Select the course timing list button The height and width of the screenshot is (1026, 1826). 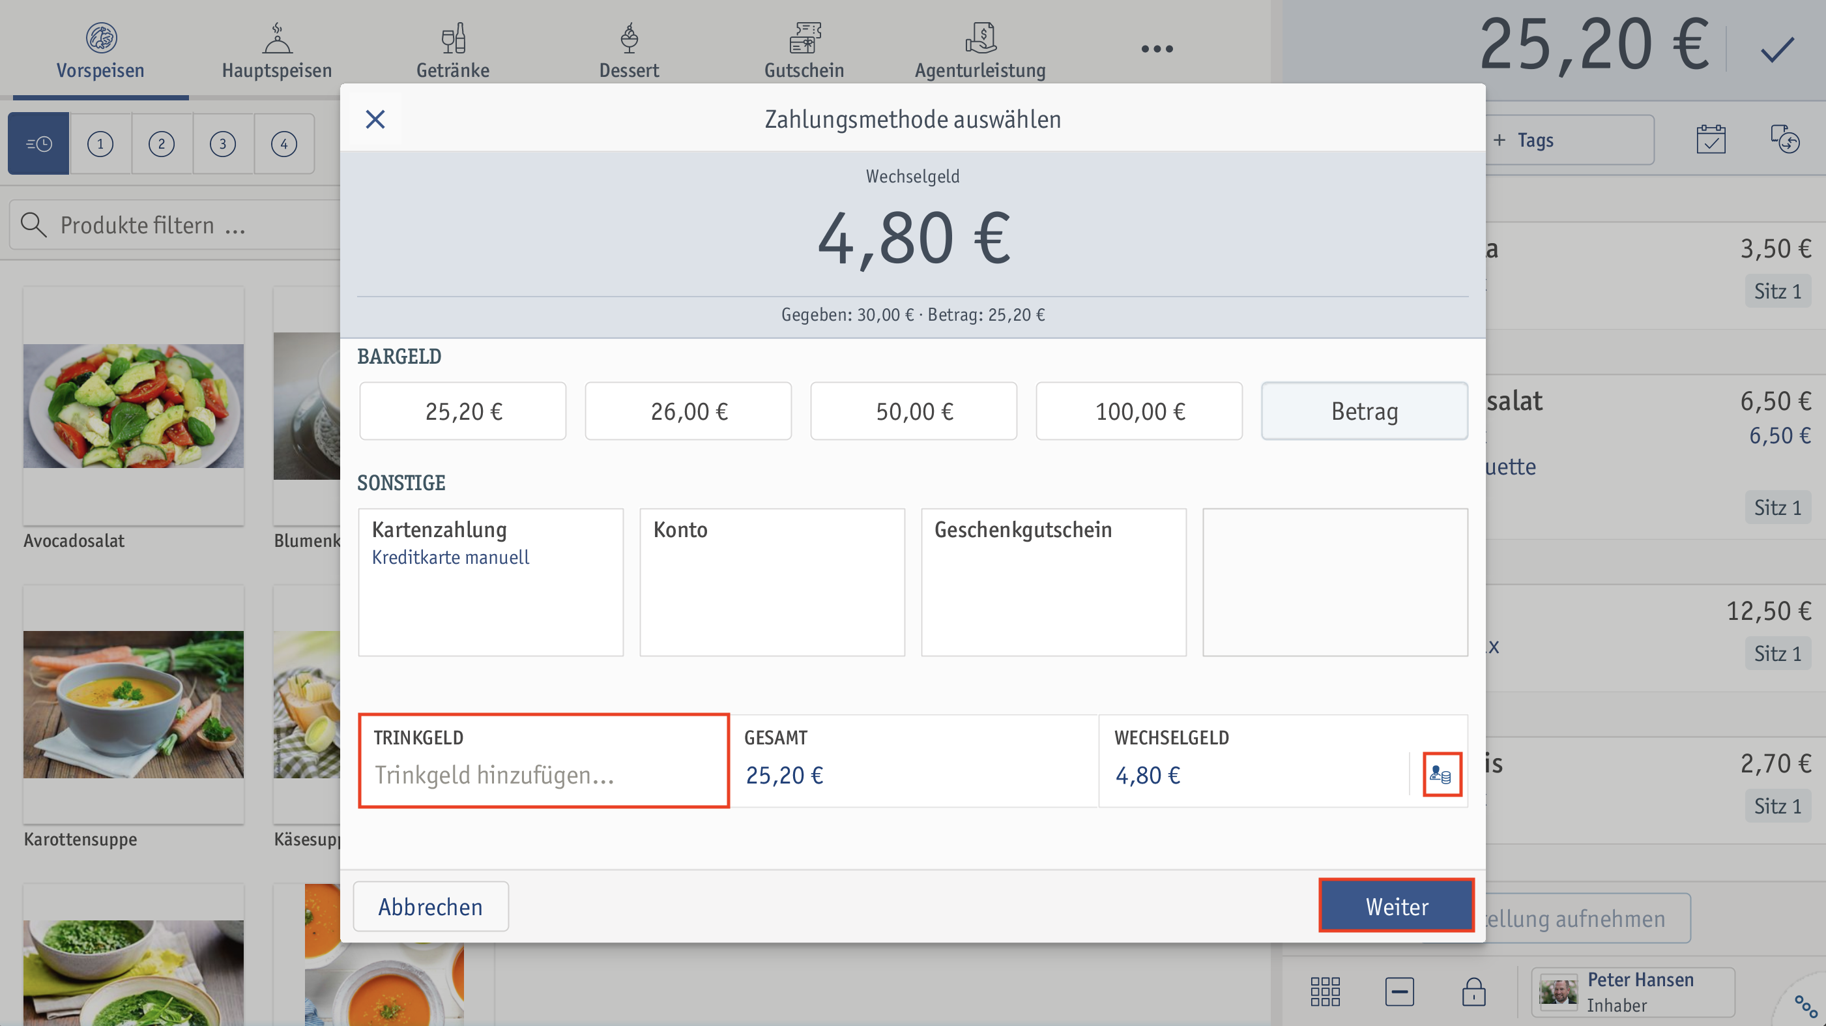(x=38, y=143)
